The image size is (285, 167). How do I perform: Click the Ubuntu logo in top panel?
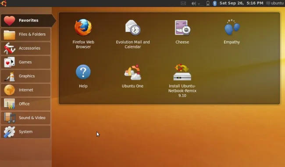(4, 3)
